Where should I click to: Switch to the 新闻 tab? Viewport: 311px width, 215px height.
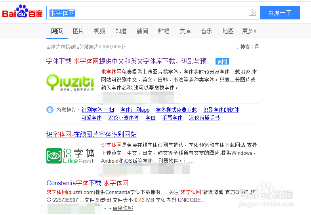pyautogui.click(x=142, y=31)
